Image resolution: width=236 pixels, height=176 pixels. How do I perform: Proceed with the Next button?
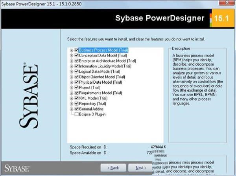pyautogui.click(x=140, y=168)
